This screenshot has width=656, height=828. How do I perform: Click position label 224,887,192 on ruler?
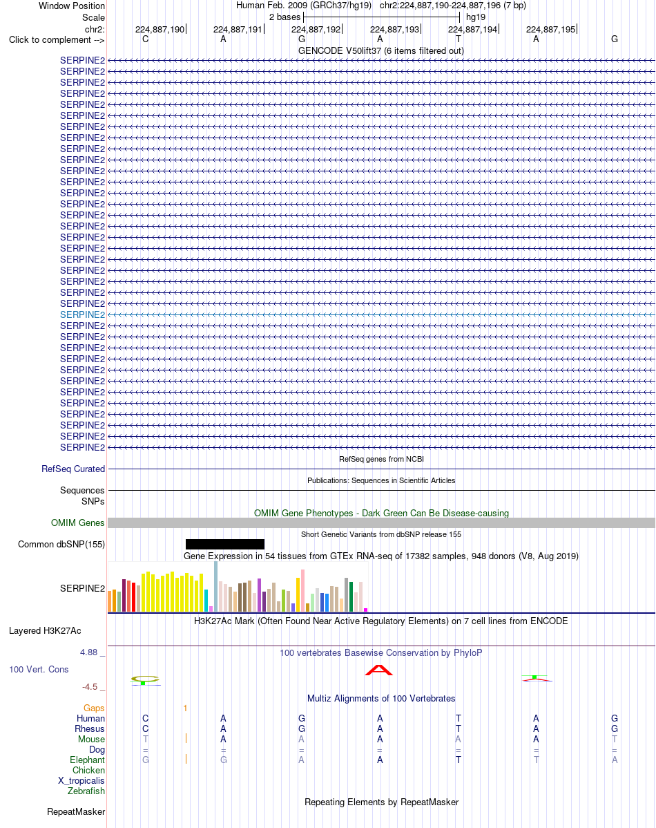point(316,30)
